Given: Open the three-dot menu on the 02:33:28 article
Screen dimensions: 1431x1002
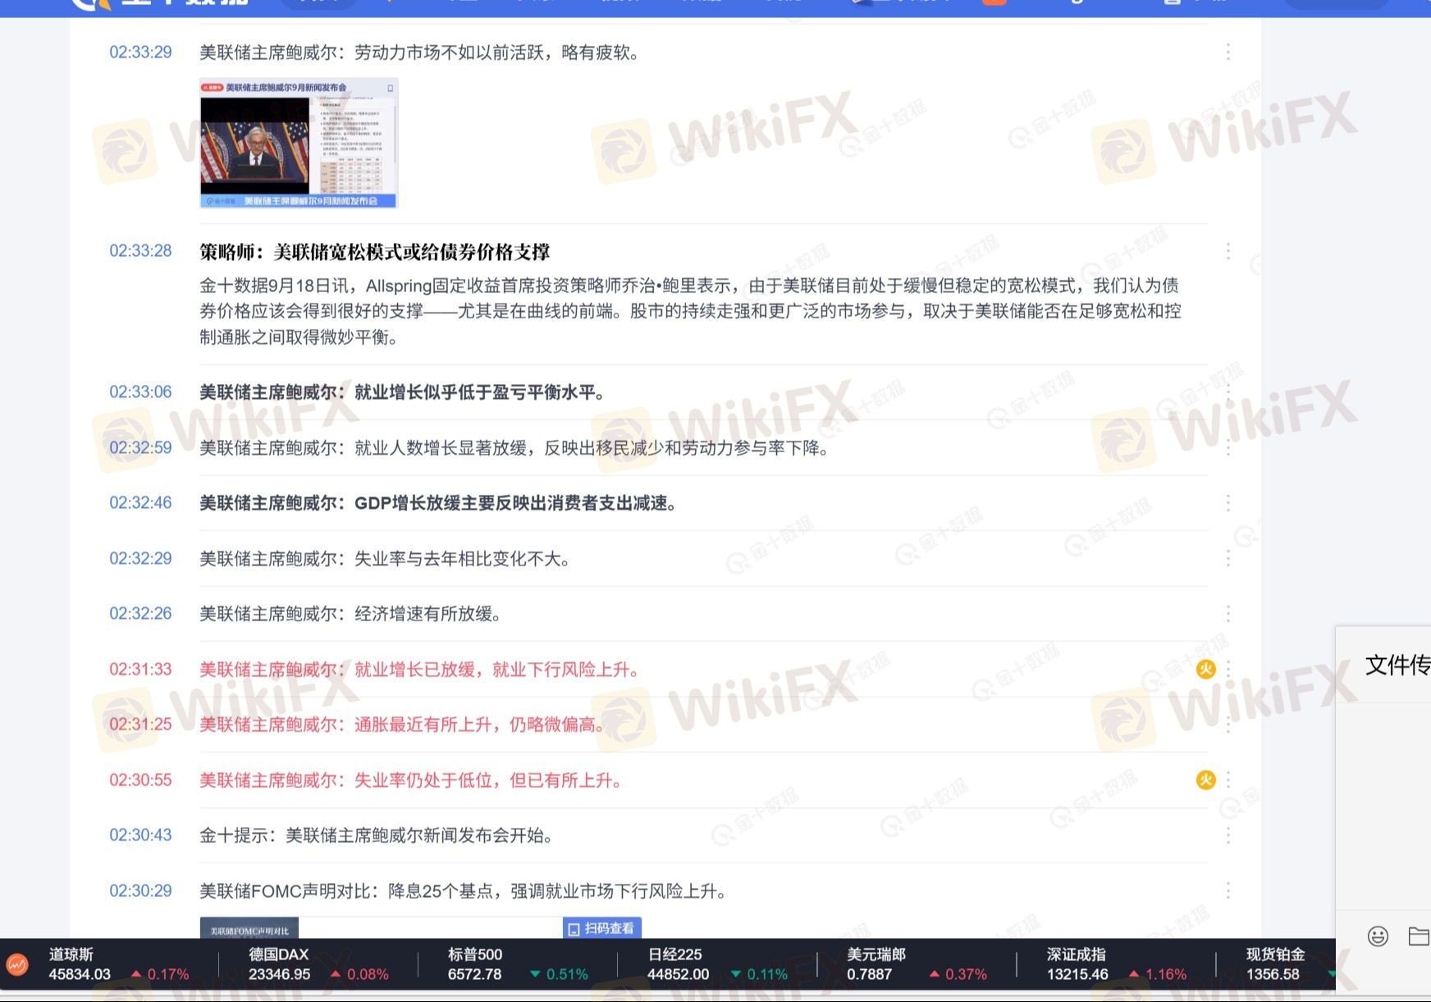Looking at the screenshot, I should pos(1228,251).
